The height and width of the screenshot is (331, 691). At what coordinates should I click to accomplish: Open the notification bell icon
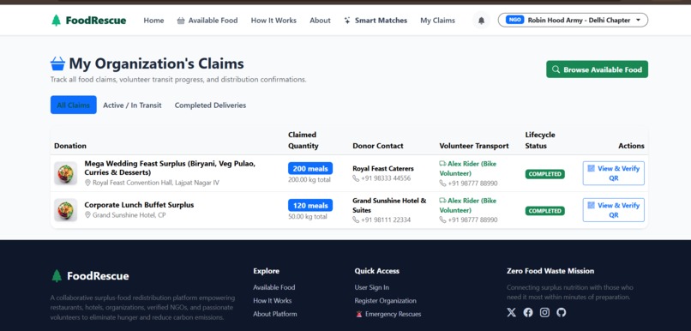pyautogui.click(x=481, y=21)
